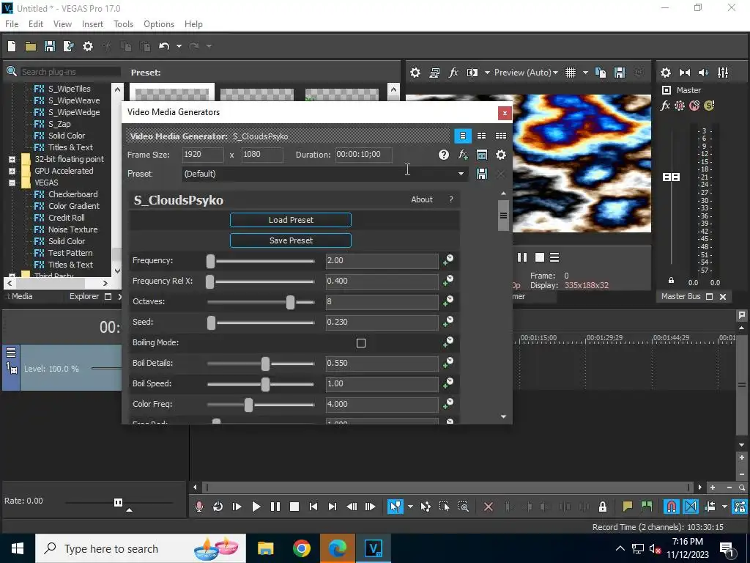Toggle Enable Snapping magnet icon
Image resolution: width=750 pixels, height=563 pixels.
point(672,507)
